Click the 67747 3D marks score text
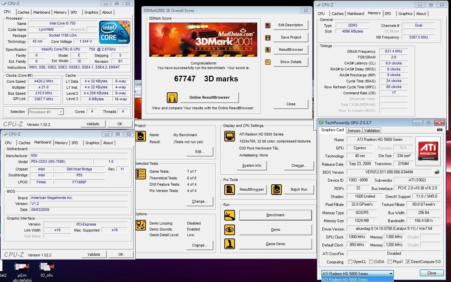 pyautogui.click(x=206, y=79)
